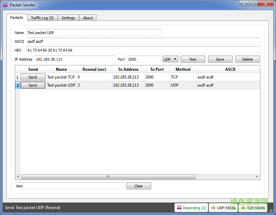The image size is (276, 215).
Task: Send the Test packet TCP row
Action: tap(33, 77)
